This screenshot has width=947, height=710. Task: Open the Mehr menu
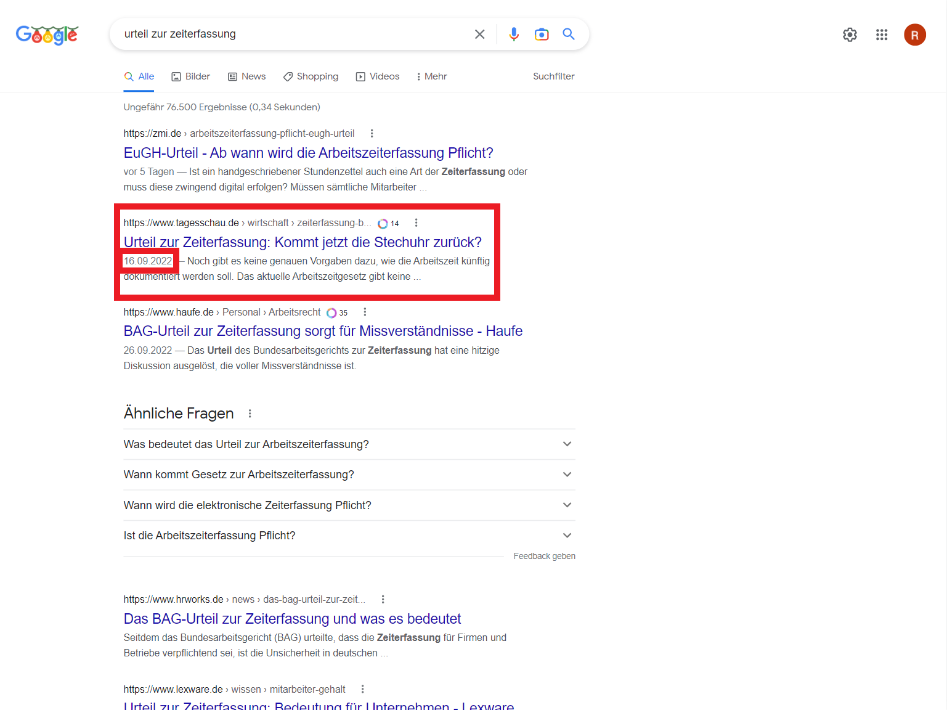click(431, 76)
